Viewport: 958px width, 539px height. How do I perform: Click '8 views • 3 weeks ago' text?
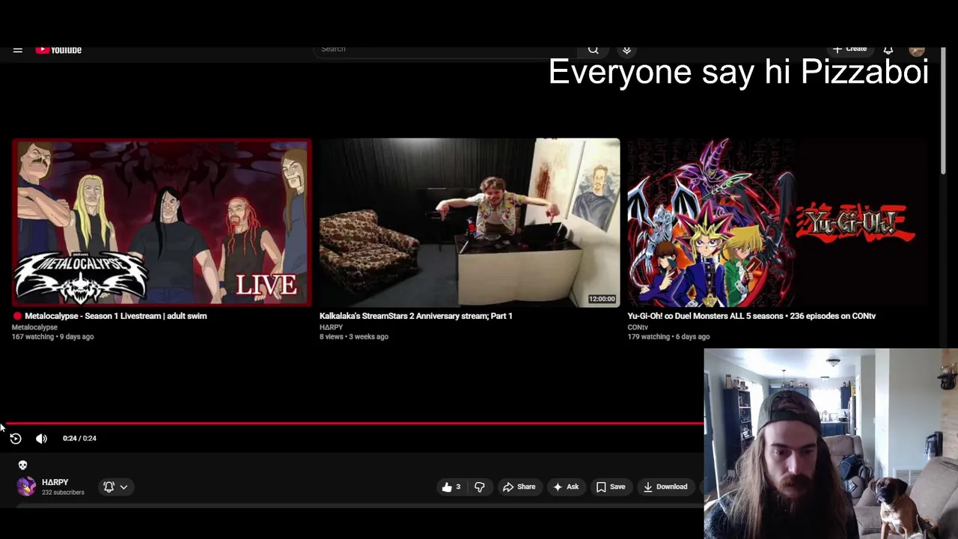(x=354, y=337)
